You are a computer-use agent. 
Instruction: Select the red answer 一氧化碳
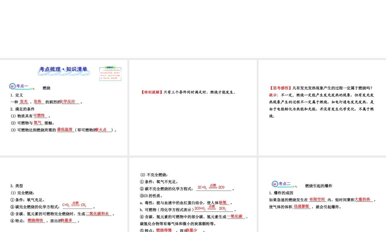pyautogui.click(x=235, y=216)
